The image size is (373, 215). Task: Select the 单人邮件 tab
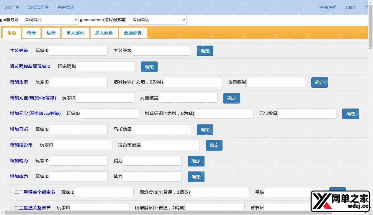tap(75, 33)
